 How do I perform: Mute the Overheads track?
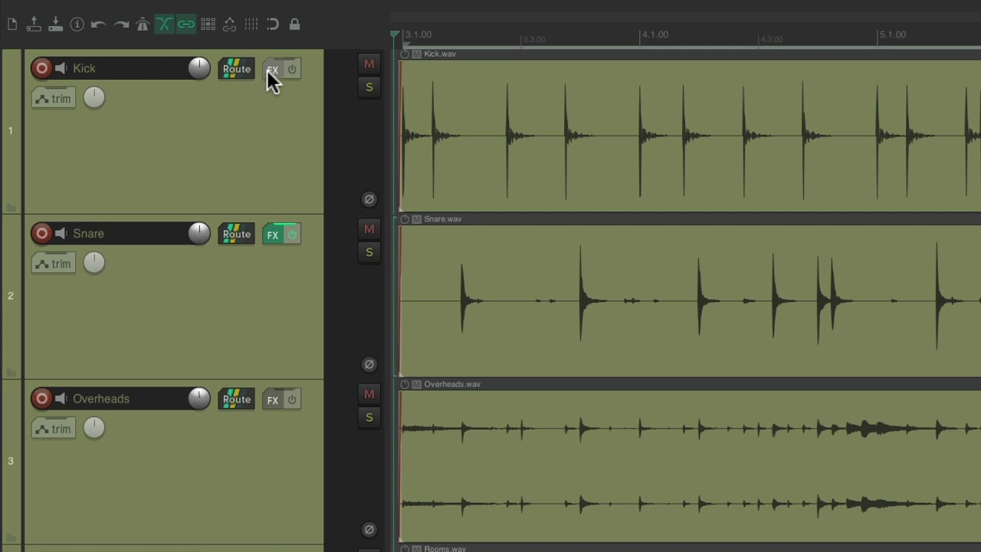(369, 394)
